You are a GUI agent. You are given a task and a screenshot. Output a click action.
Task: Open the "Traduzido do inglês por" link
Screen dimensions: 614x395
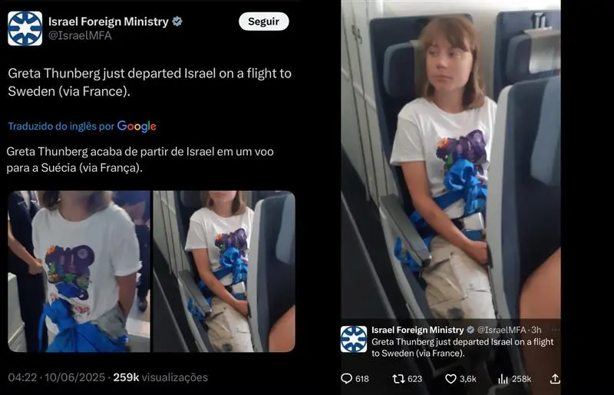click(x=61, y=127)
